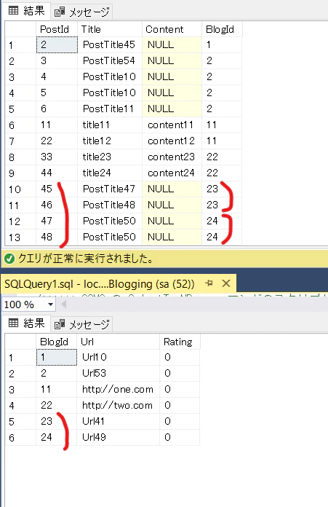
Task: Select the PostId cell 33
Action: pos(57,157)
